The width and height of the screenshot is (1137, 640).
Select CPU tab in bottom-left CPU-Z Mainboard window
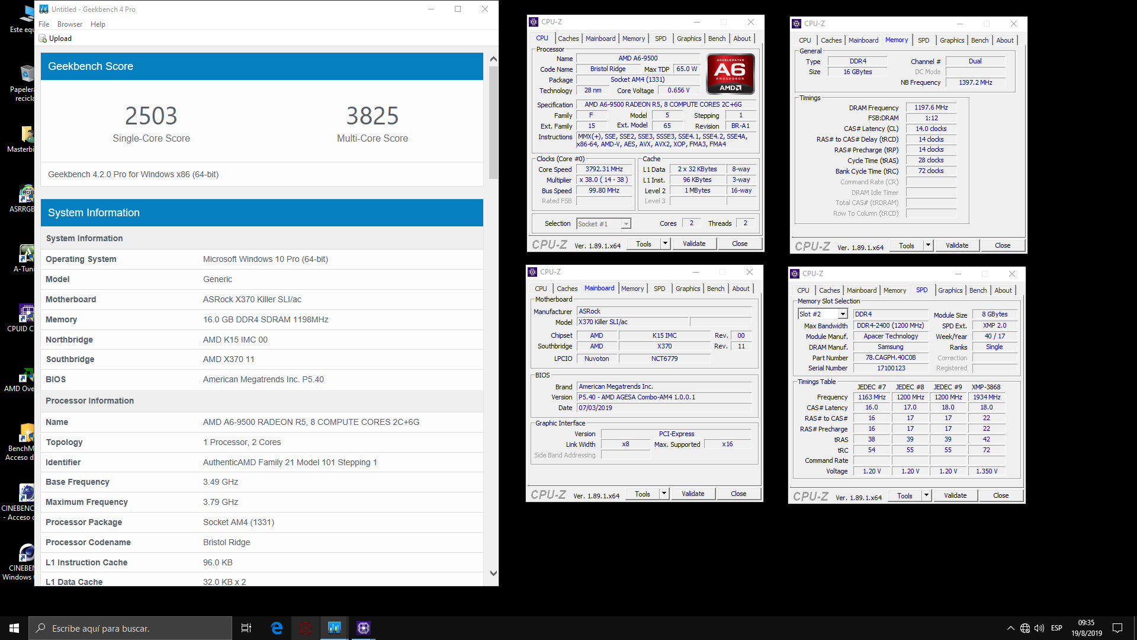point(541,289)
